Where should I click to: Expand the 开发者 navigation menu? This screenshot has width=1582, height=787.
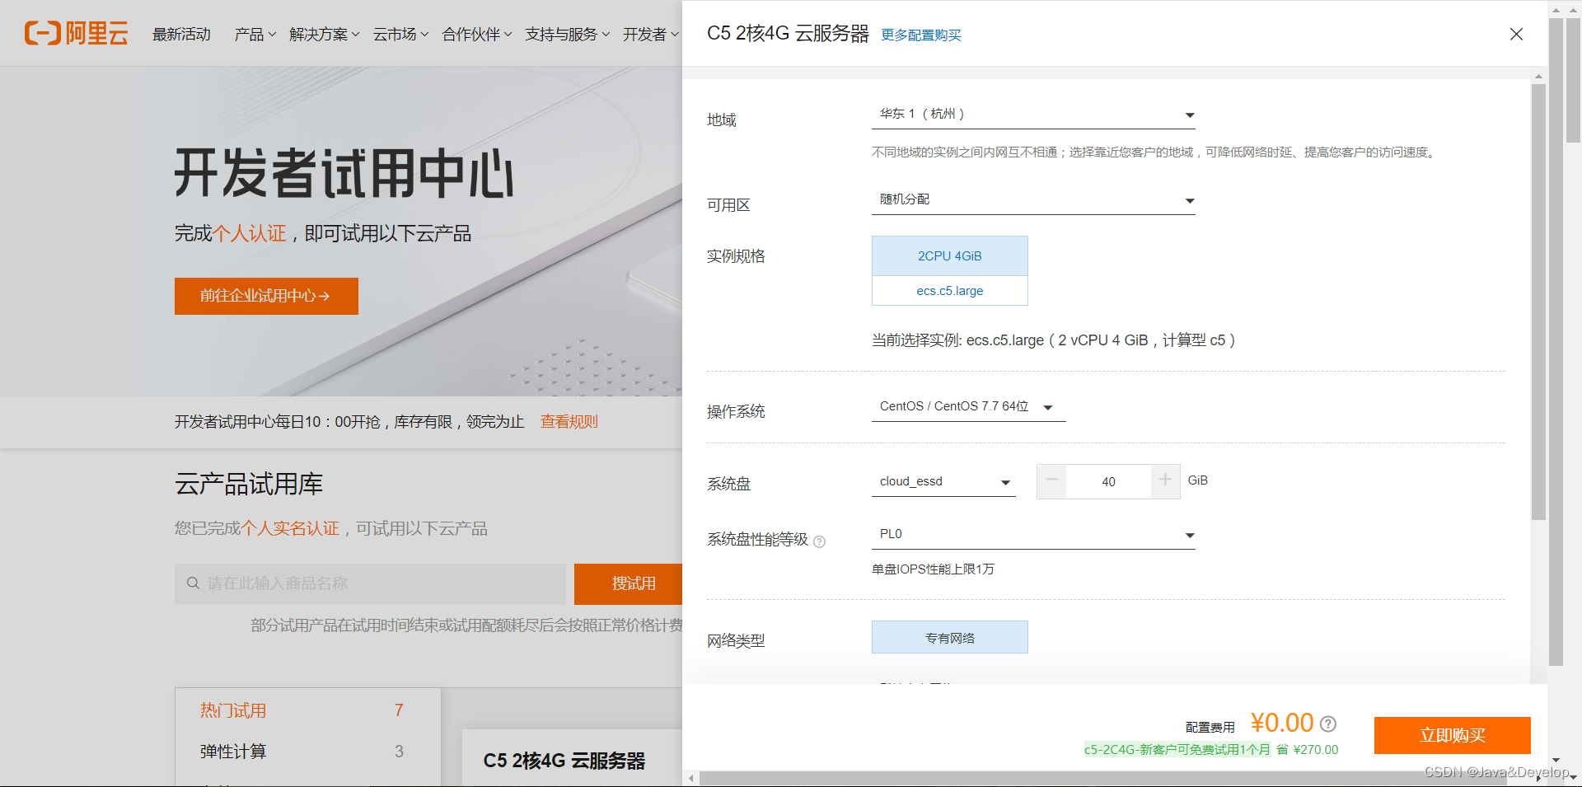coord(650,34)
